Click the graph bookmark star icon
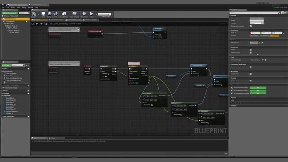 click(x=33, y=24)
